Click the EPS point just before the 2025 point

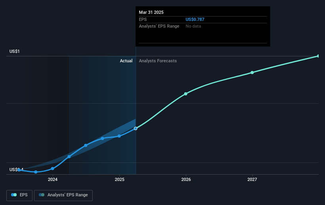tap(103, 138)
